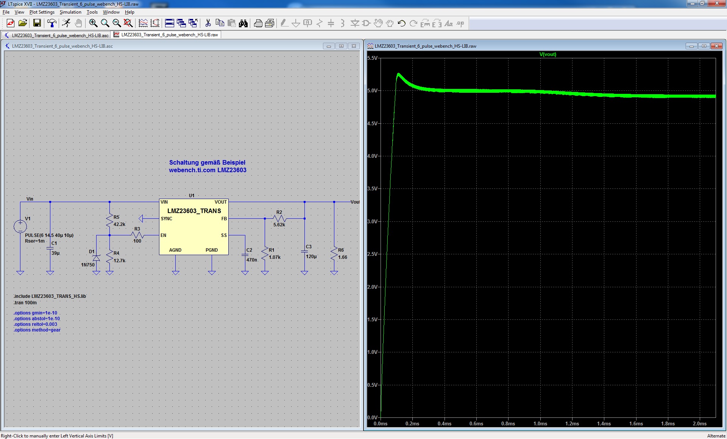Place an Inductor tool icon
Screen dimensions: 727x439
343,23
